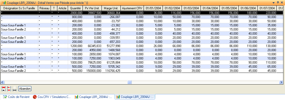Click the Marge Unit. column header
Screen dimensions: 285x100
(x=111, y=8)
